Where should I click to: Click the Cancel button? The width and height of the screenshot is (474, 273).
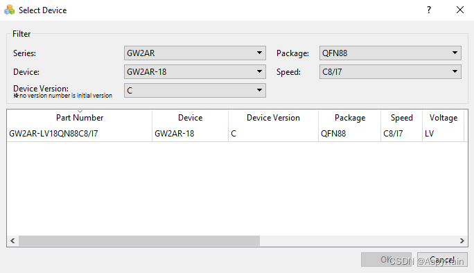(x=442, y=259)
